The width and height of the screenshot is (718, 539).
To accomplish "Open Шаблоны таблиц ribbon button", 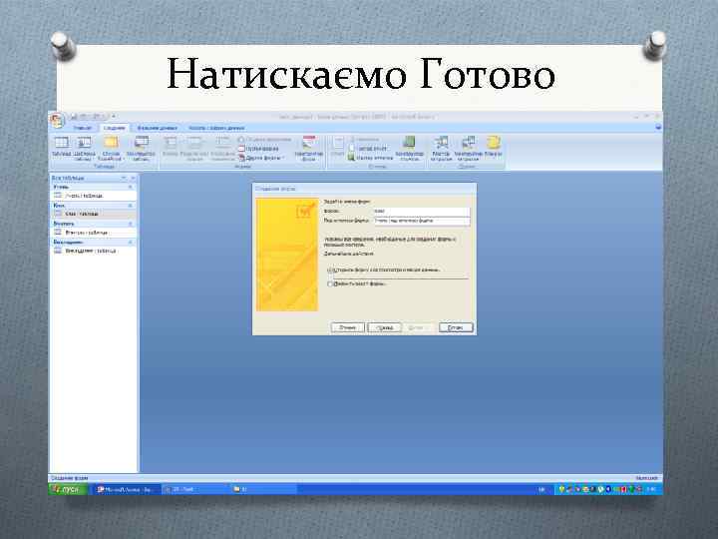I will coord(84,149).
